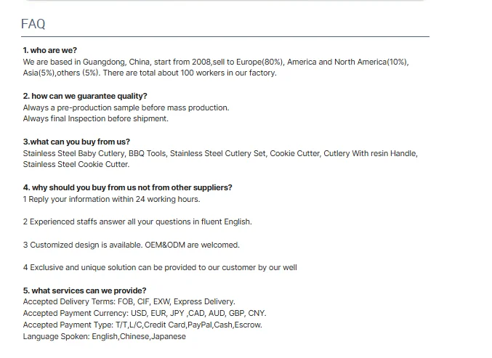Click the "Language Spoken" line

point(104,336)
